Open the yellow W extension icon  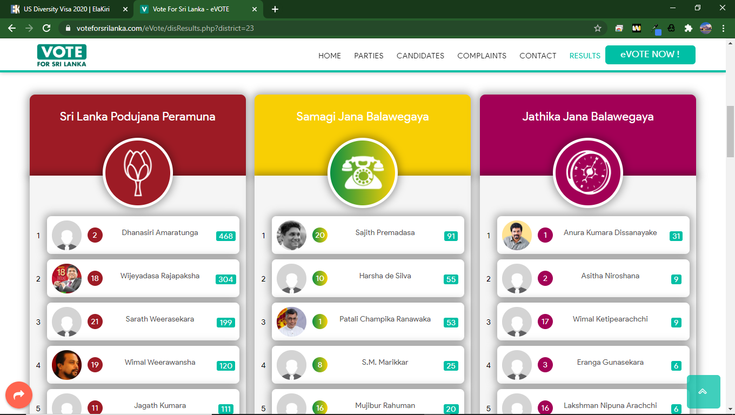click(637, 28)
